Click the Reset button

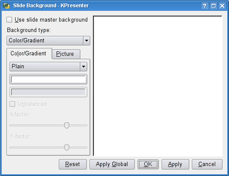coord(73,164)
